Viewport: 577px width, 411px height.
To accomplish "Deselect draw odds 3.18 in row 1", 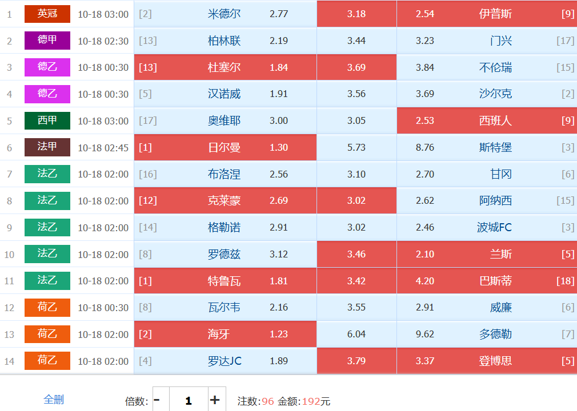I will pos(356,14).
